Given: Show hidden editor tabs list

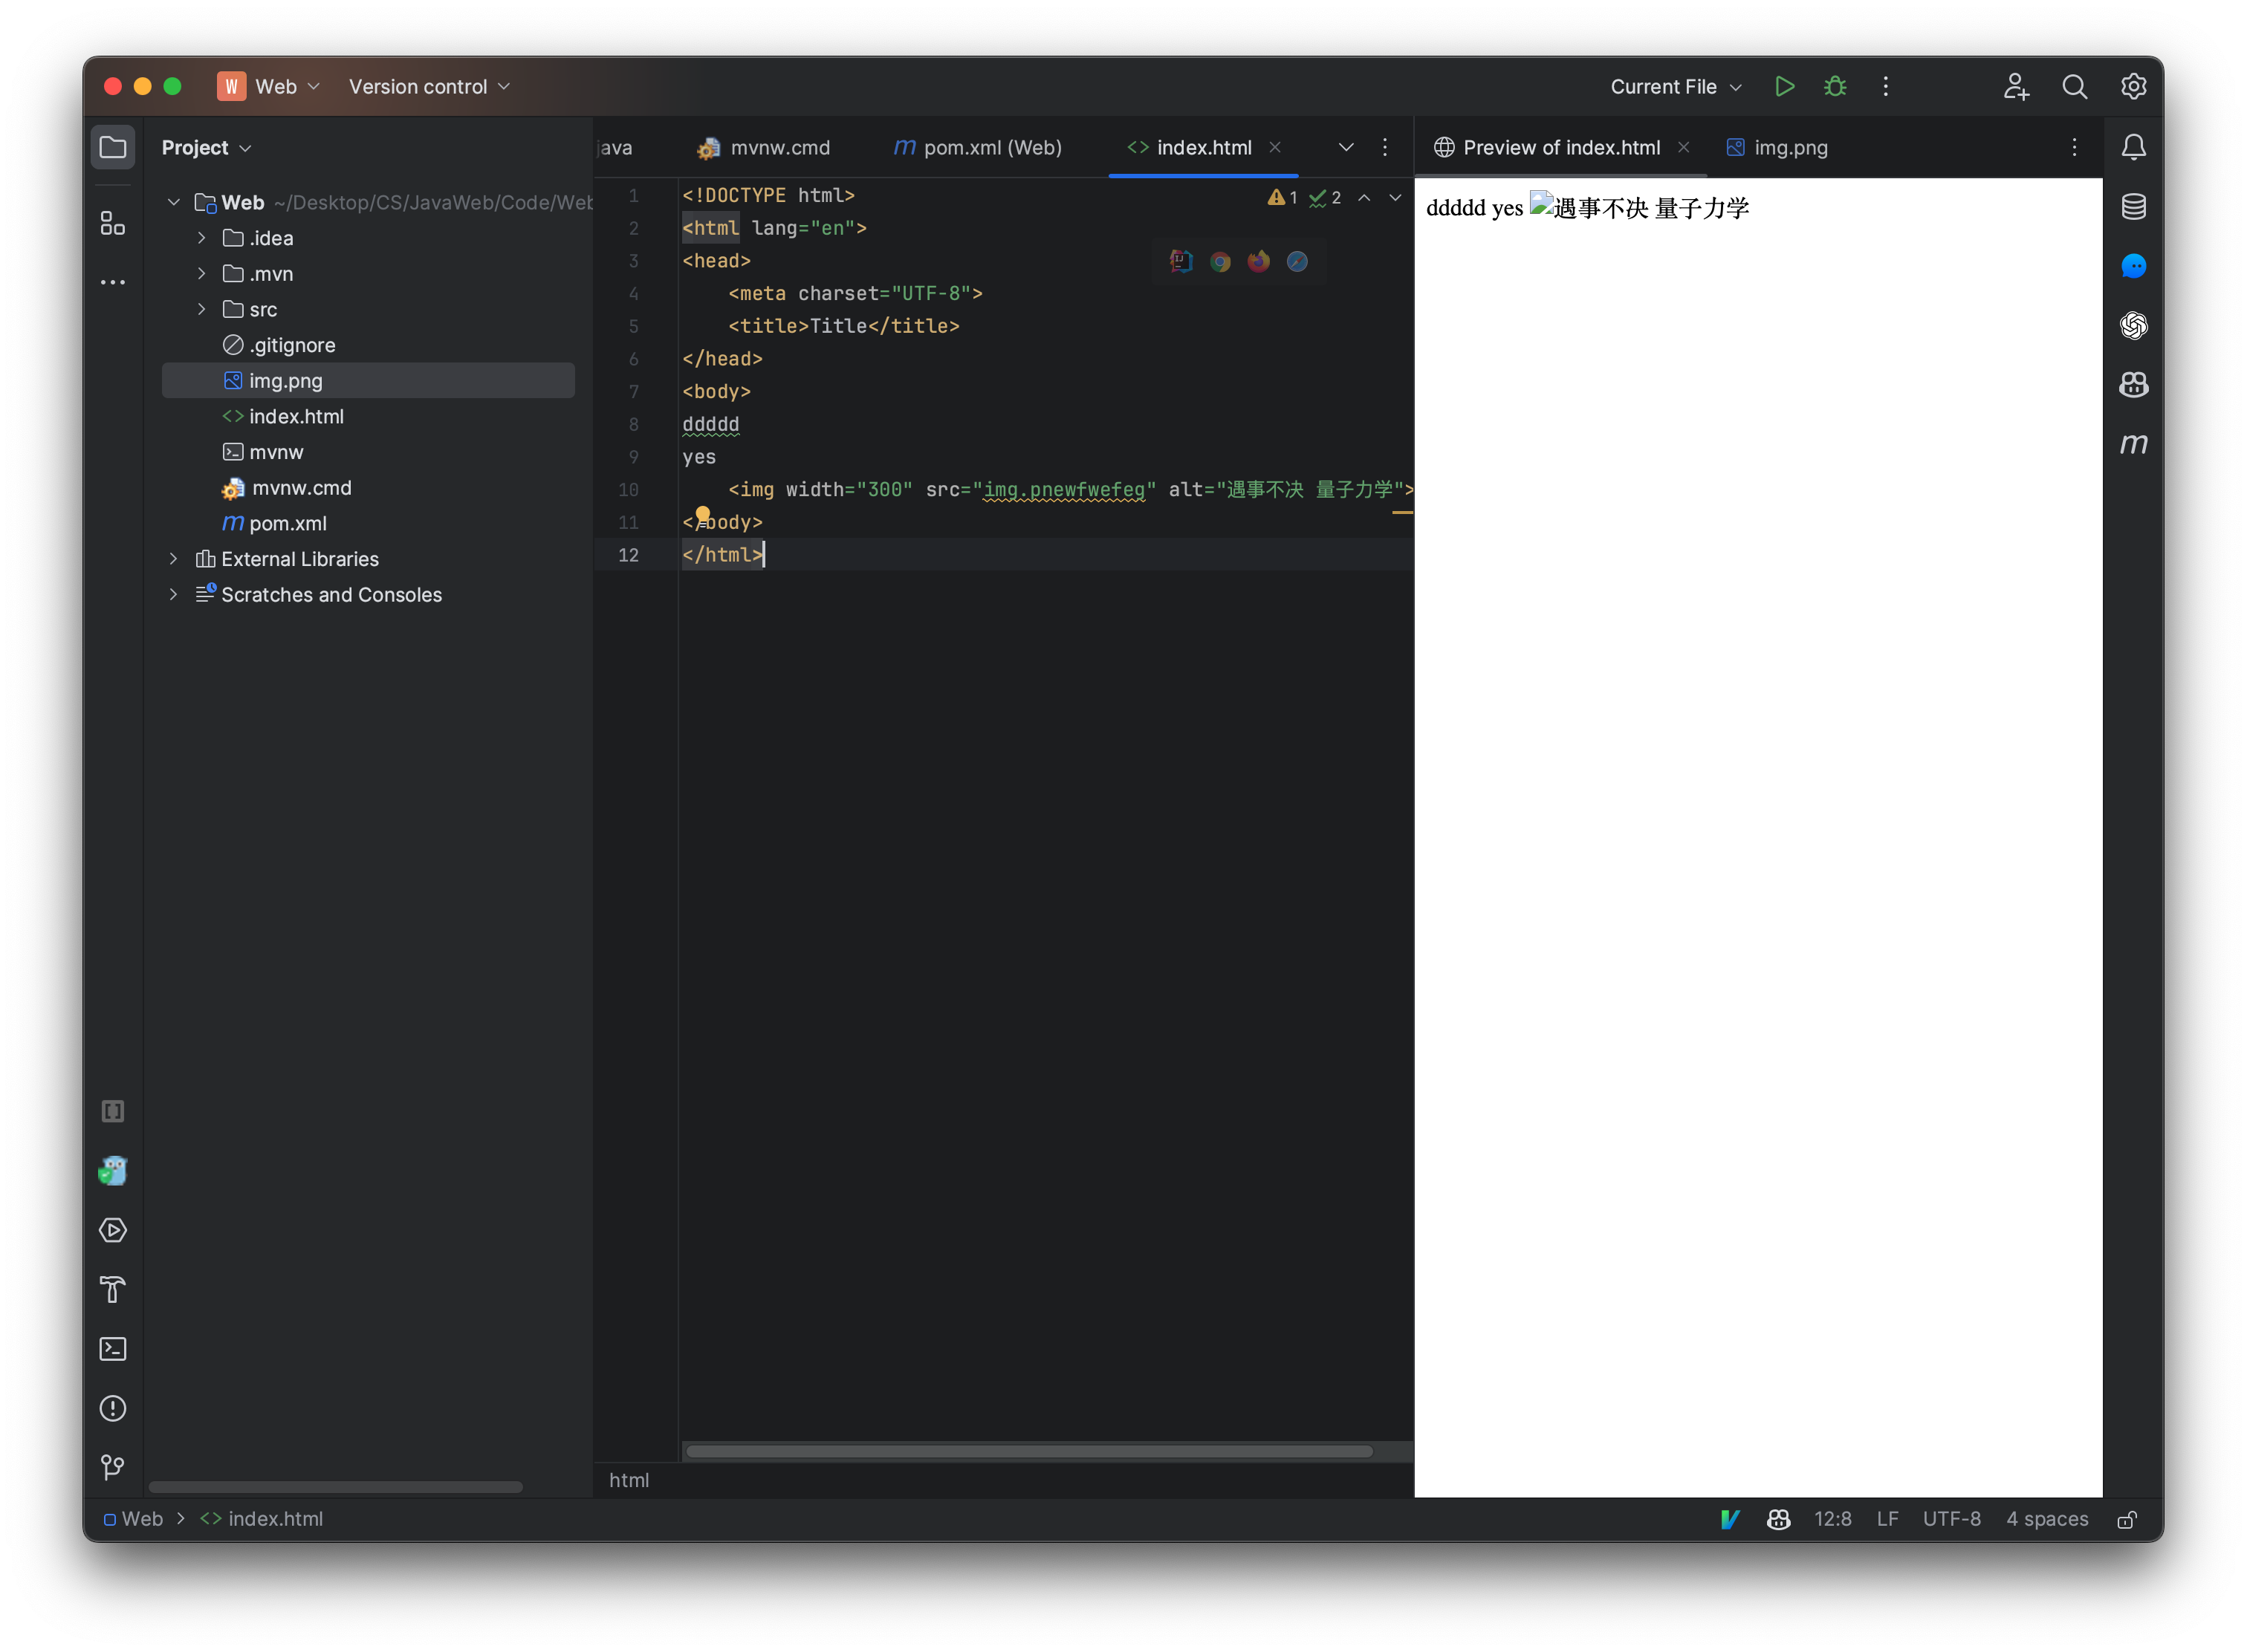Looking at the screenshot, I should [1346, 148].
